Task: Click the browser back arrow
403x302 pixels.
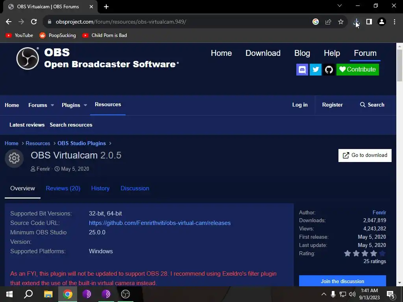Action: pyautogui.click(x=9, y=22)
